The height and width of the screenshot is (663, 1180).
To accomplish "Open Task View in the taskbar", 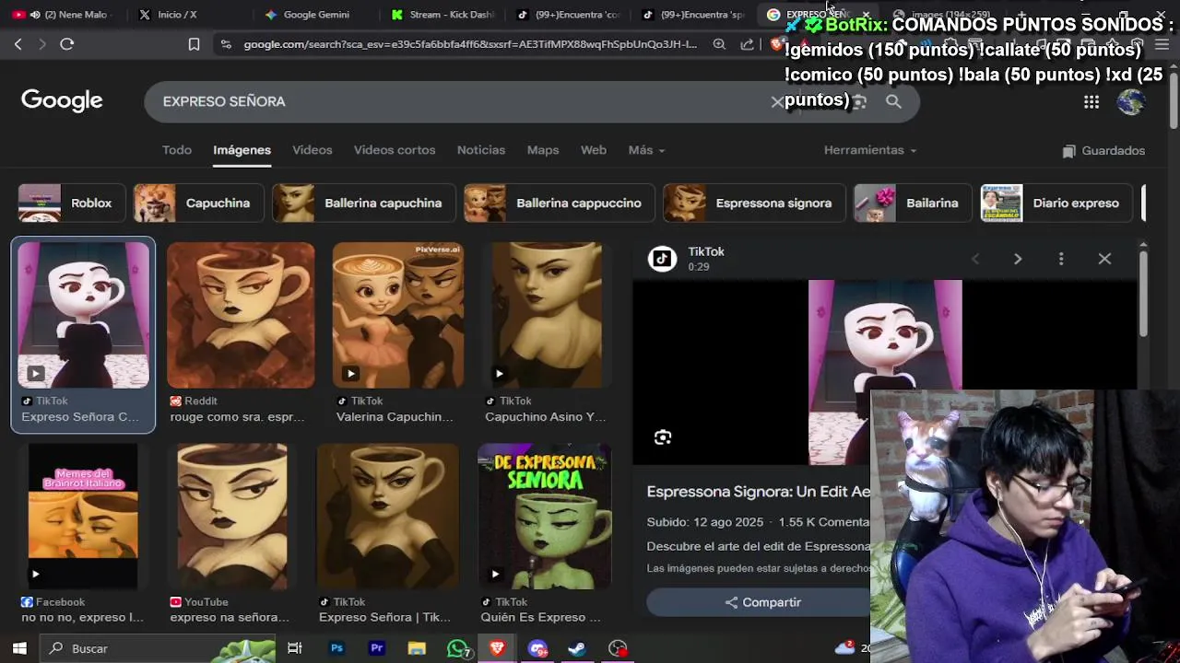I will (x=295, y=648).
